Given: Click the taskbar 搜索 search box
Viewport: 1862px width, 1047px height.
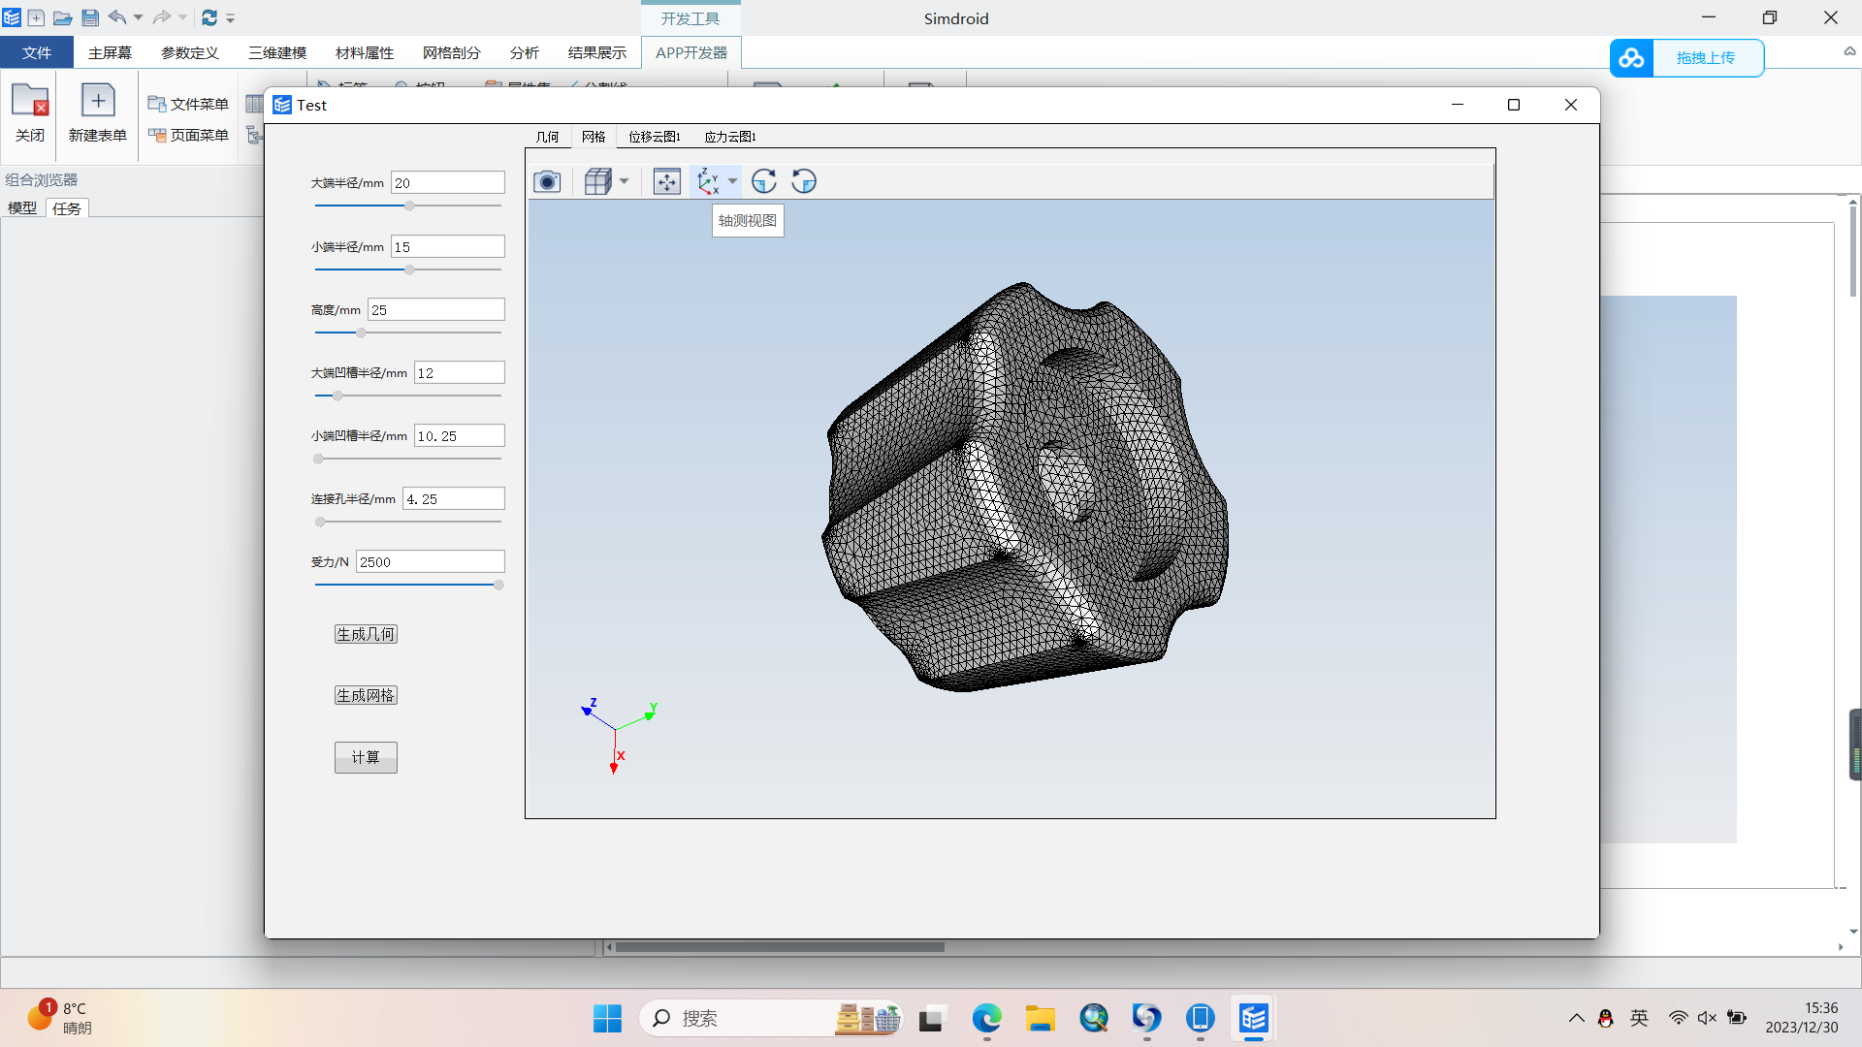Looking at the screenshot, I should coord(770,1018).
